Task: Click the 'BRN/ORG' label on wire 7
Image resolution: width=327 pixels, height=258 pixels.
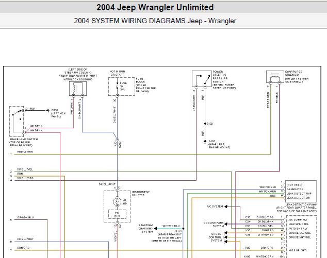Action: (x=23, y=248)
